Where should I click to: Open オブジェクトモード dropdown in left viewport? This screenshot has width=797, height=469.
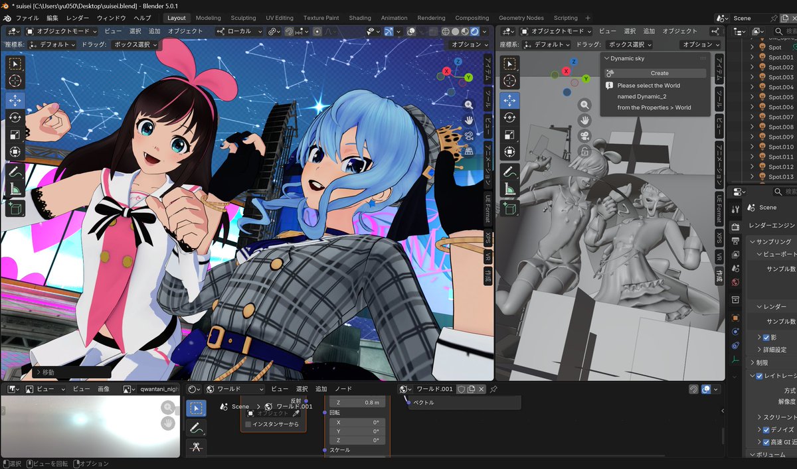tap(62, 31)
